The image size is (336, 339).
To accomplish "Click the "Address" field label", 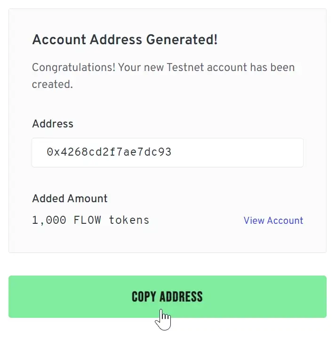I will (53, 124).
